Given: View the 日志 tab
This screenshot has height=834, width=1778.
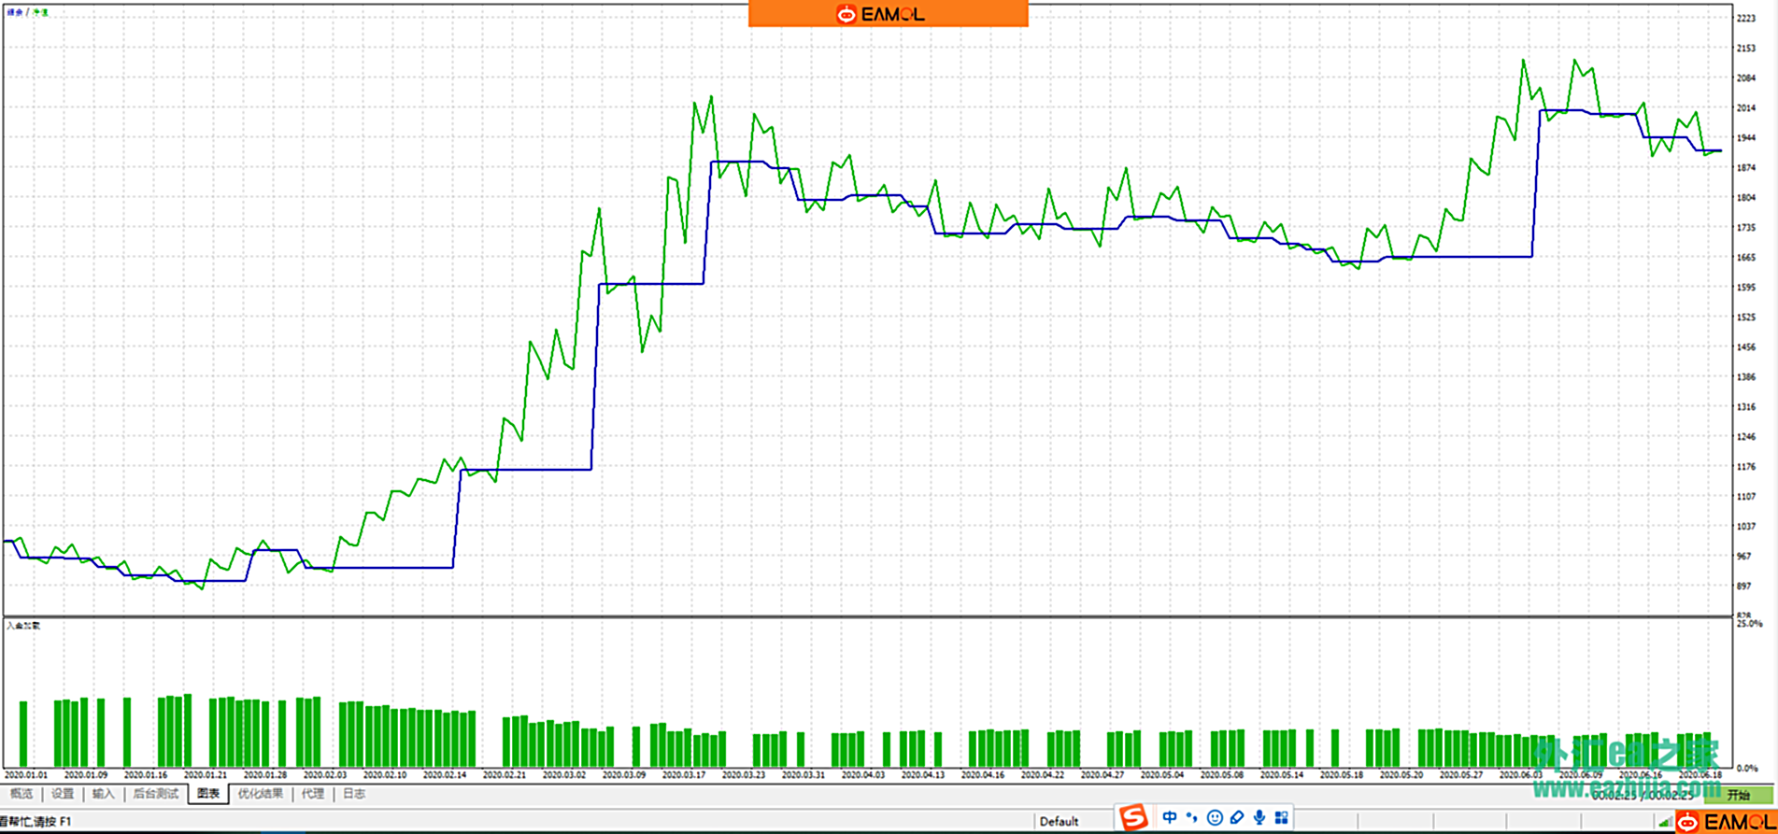Looking at the screenshot, I should (354, 794).
